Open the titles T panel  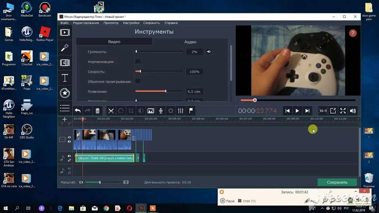(65, 78)
